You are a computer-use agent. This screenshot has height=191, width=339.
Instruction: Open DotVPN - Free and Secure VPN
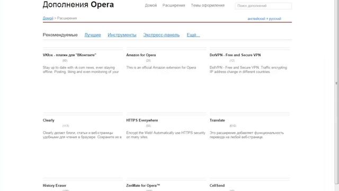(235, 55)
